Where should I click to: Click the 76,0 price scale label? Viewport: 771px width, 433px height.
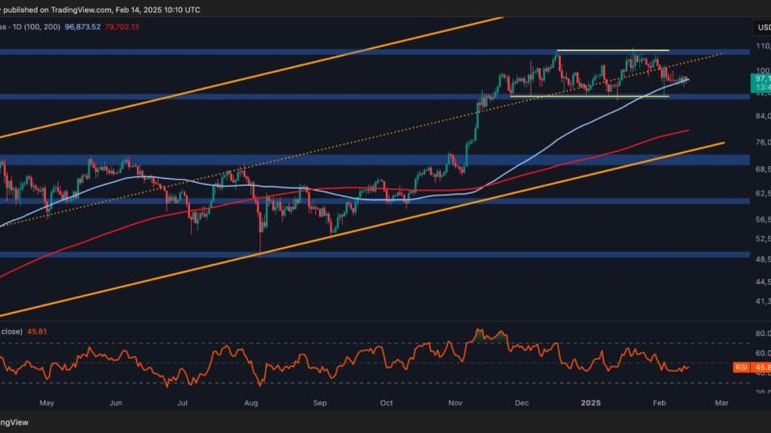tap(762, 142)
